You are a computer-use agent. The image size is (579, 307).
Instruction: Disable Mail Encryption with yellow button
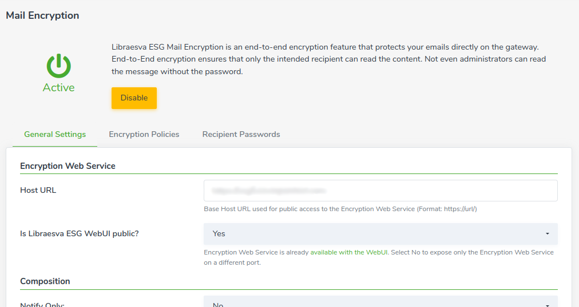coord(134,98)
